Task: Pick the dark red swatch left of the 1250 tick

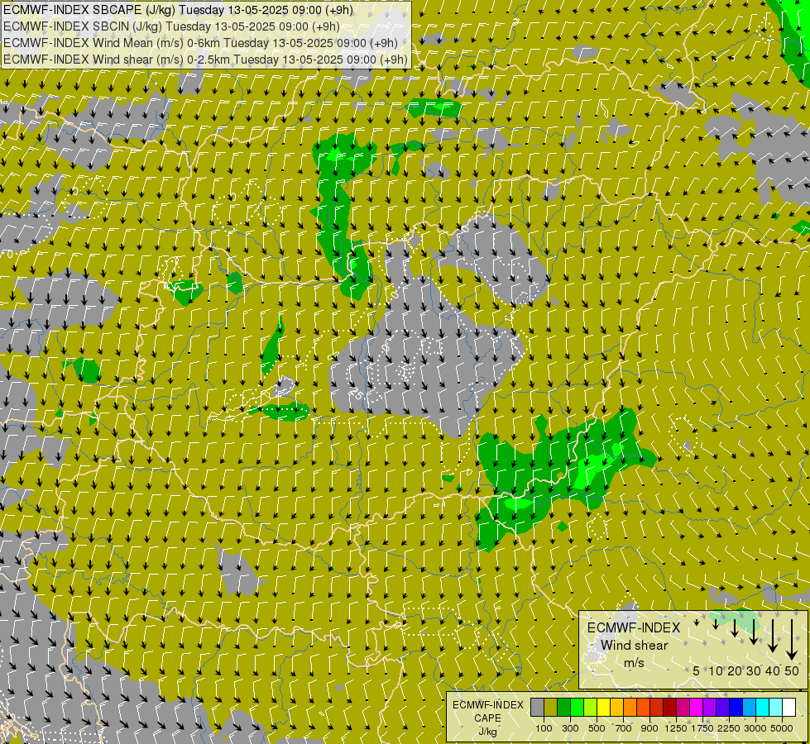Action: point(670,707)
